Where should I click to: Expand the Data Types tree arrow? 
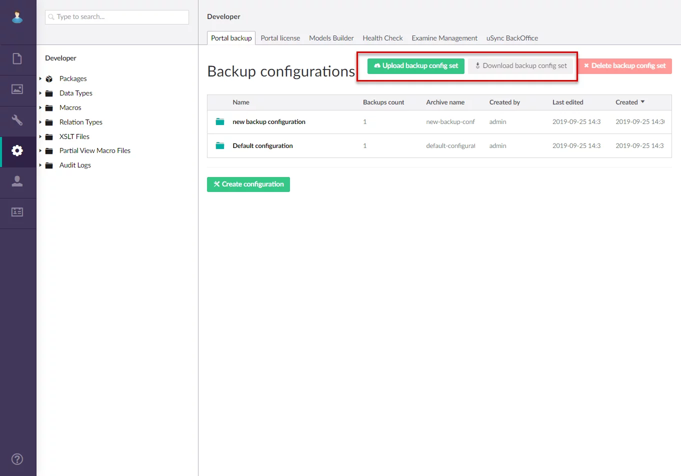tap(40, 93)
